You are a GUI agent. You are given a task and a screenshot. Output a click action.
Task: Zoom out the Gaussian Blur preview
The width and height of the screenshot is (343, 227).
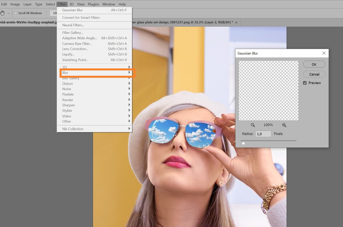click(x=253, y=125)
